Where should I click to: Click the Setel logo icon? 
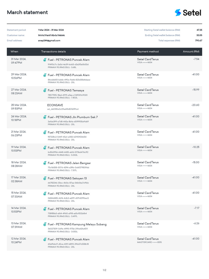coord(178,13)
